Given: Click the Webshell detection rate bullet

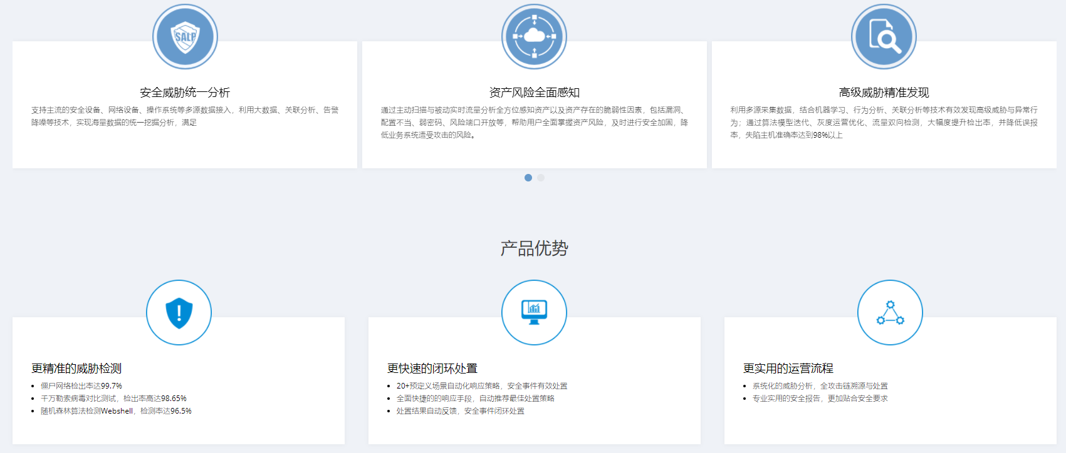Looking at the screenshot, I should (x=116, y=411).
